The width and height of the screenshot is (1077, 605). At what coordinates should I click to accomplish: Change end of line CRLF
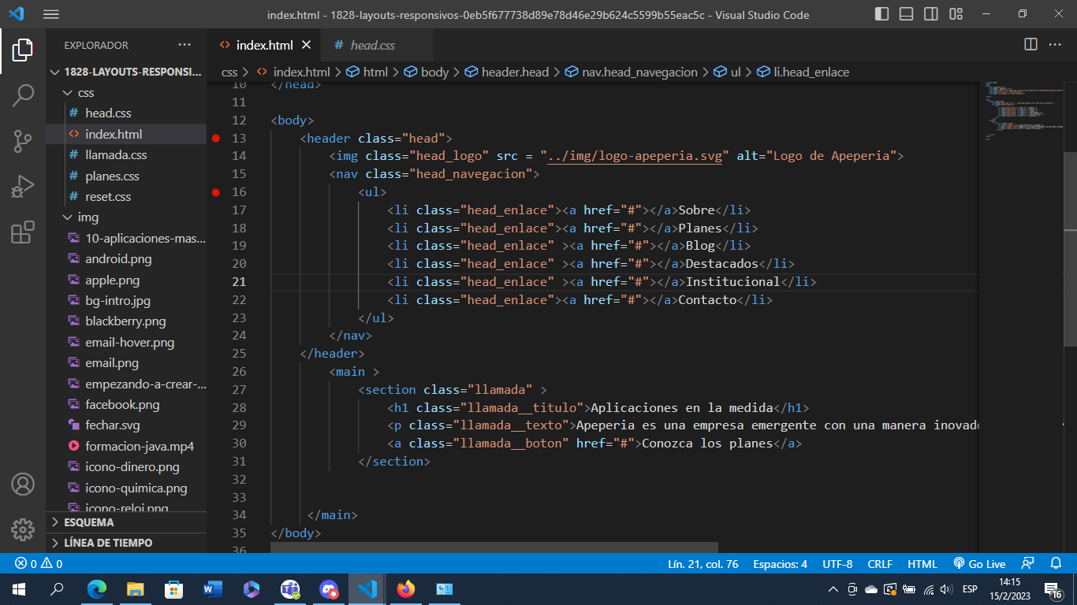pos(880,564)
